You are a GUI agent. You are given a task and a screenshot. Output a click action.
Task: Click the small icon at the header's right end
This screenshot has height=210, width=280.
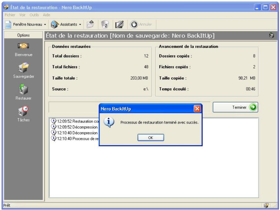272,35
